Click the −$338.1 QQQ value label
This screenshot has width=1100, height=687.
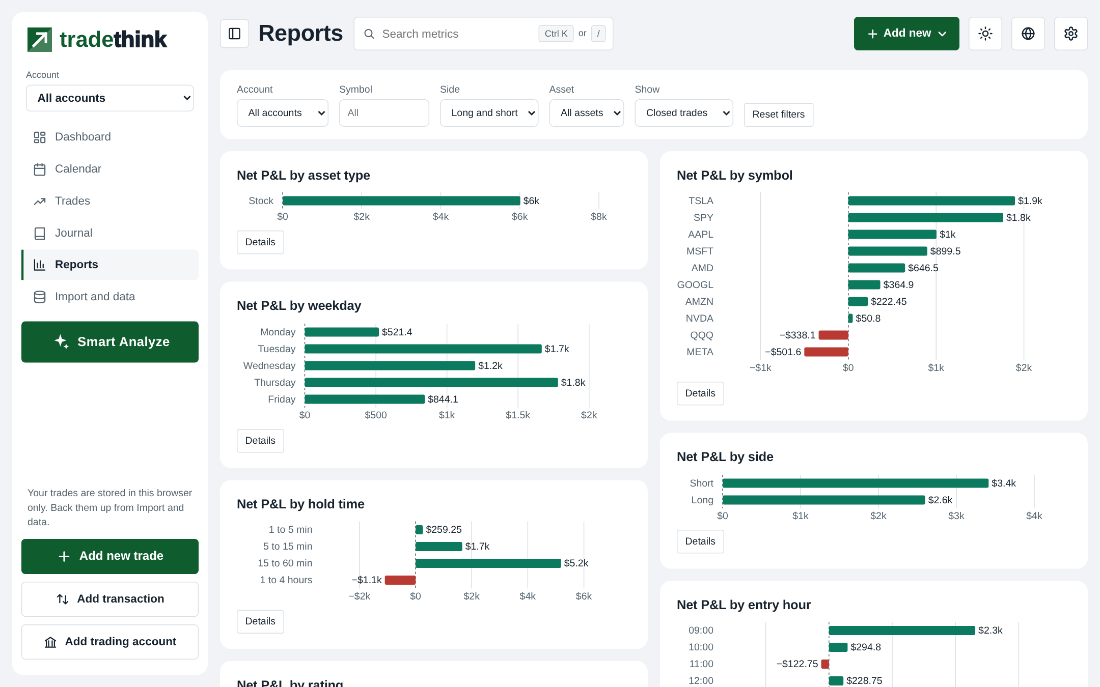pyautogui.click(x=798, y=335)
